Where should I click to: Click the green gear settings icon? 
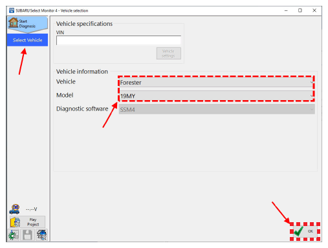(x=14, y=234)
